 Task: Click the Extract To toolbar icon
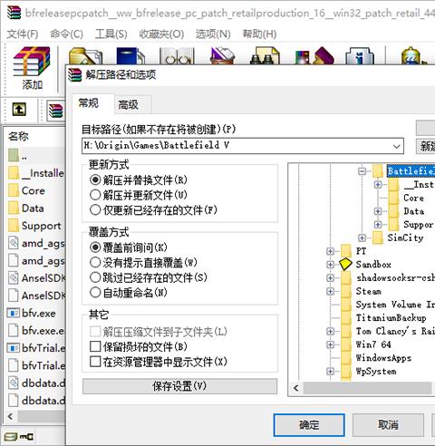pyautogui.click(x=86, y=55)
